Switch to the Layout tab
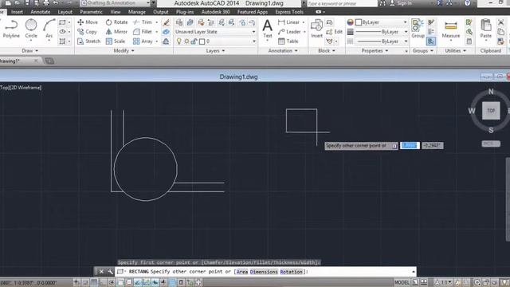Viewport: 510px width, 287px height. [x=65, y=12]
